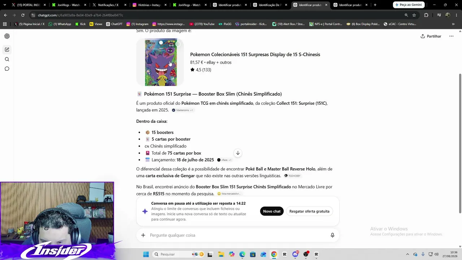462x260 pixels.
Task: Start voice dictation with the microphone icon
Action: 332,235
